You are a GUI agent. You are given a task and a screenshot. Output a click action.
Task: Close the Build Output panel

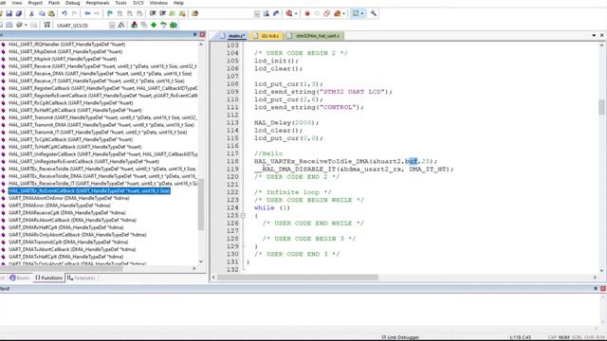click(x=603, y=288)
